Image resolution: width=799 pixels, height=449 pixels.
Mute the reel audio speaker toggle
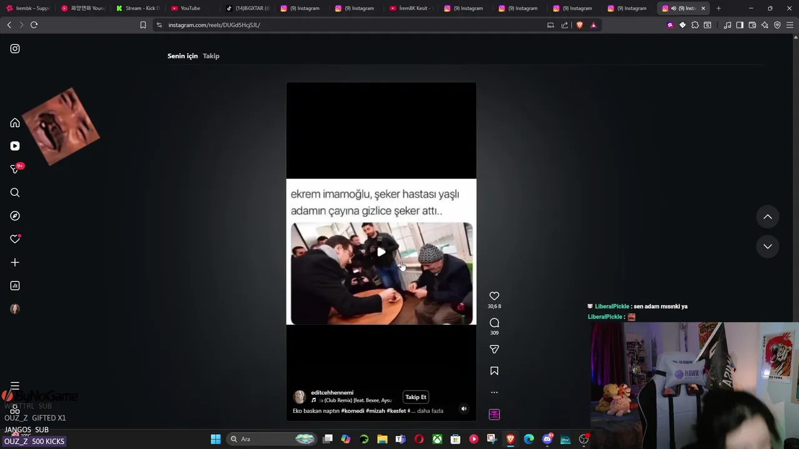tap(464, 409)
